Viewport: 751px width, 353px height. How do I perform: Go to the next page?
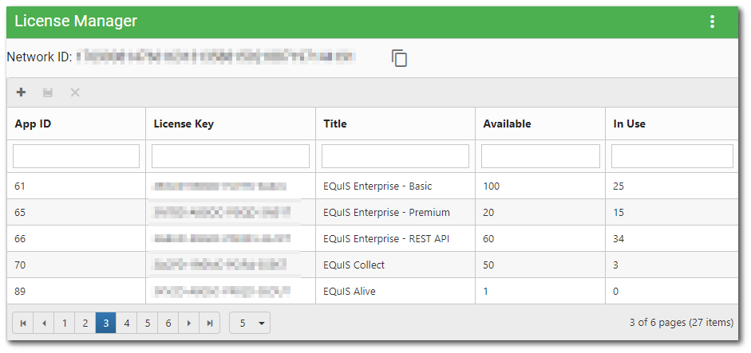pos(189,324)
